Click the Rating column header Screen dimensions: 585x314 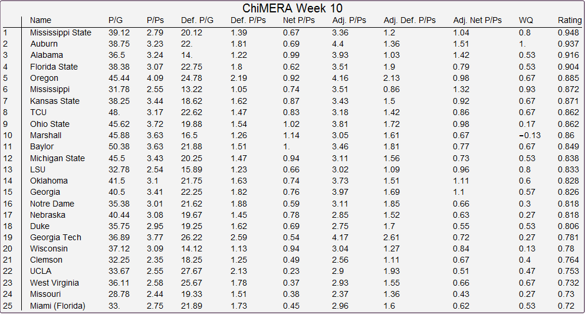(x=570, y=21)
